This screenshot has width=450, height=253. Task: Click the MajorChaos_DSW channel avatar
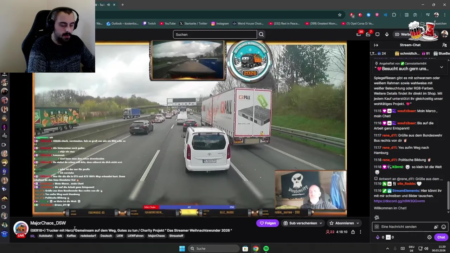tap(21, 228)
